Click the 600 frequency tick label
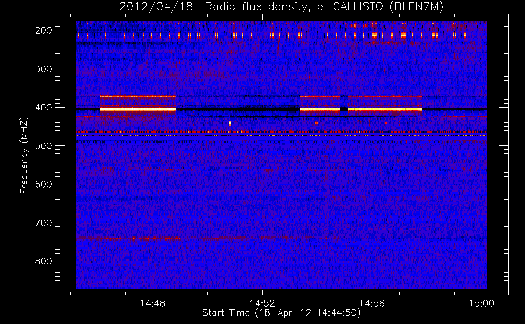525x324 pixels. tap(43, 184)
